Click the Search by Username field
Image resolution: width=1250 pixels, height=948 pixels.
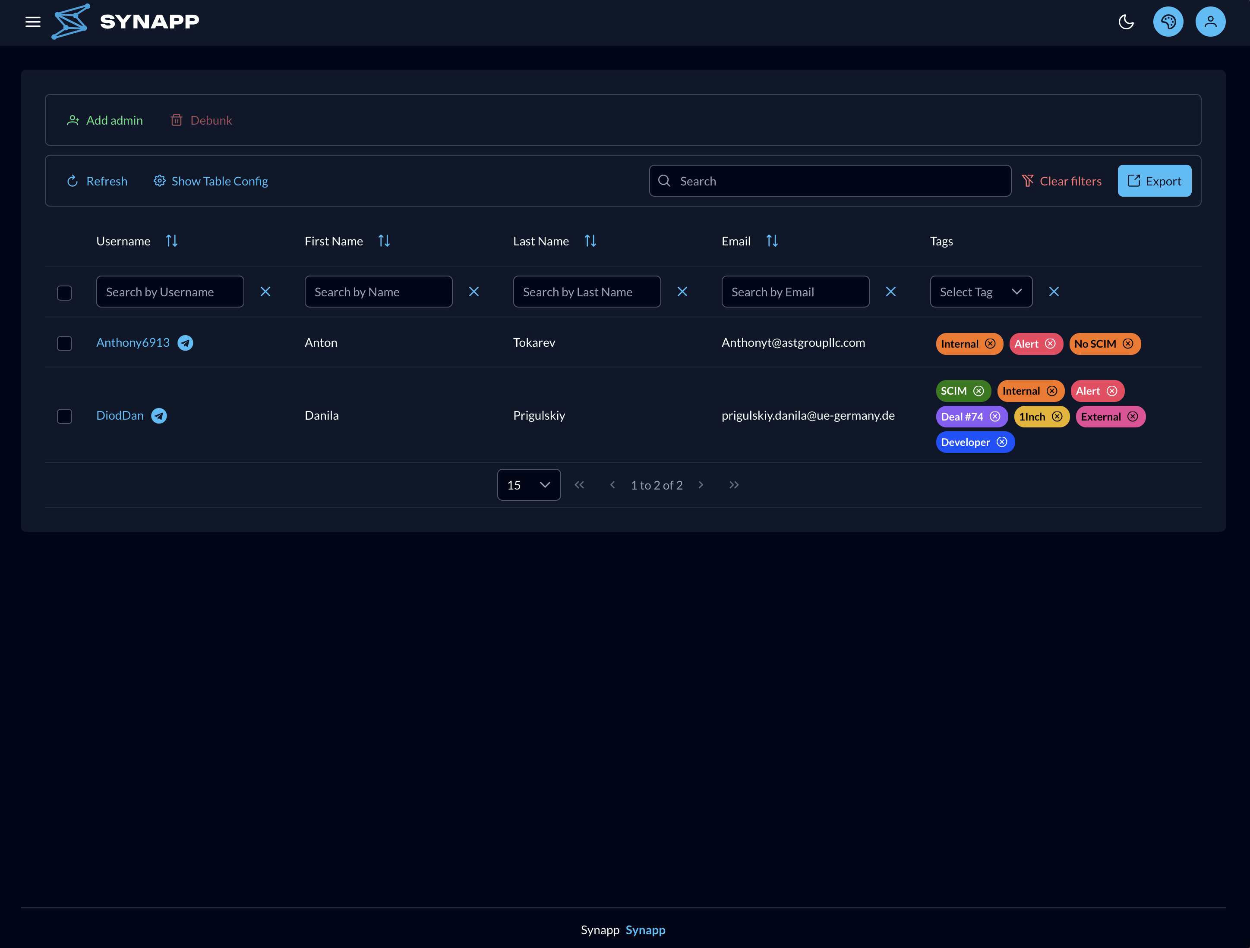[170, 292]
